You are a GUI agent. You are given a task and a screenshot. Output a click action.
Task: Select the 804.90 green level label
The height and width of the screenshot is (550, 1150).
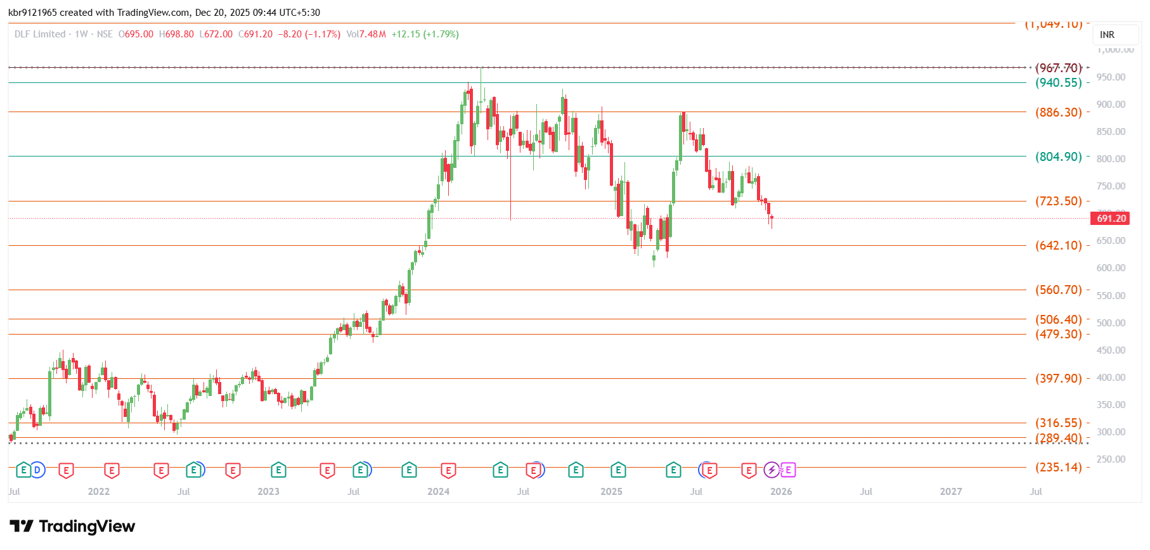[1059, 157]
